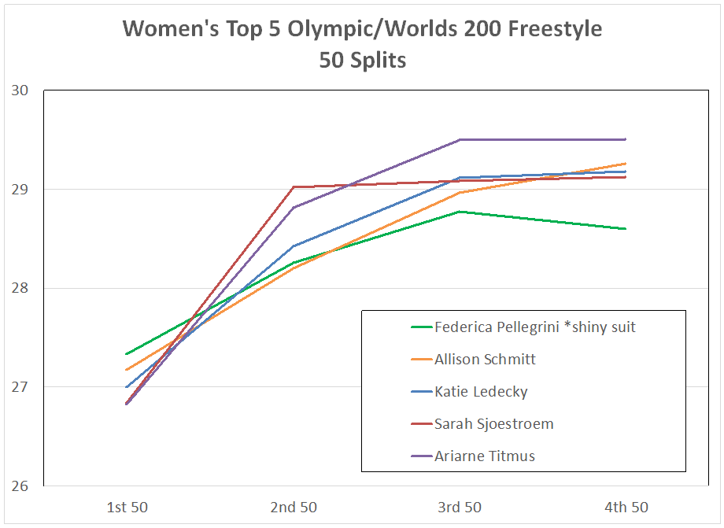Select the blue legend line marker
Viewport: 724px width, 528px height.
pyautogui.click(x=421, y=392)
